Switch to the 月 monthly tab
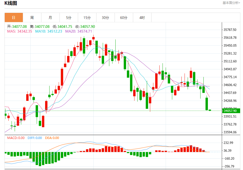243x170 pixels. coord(50,18)
